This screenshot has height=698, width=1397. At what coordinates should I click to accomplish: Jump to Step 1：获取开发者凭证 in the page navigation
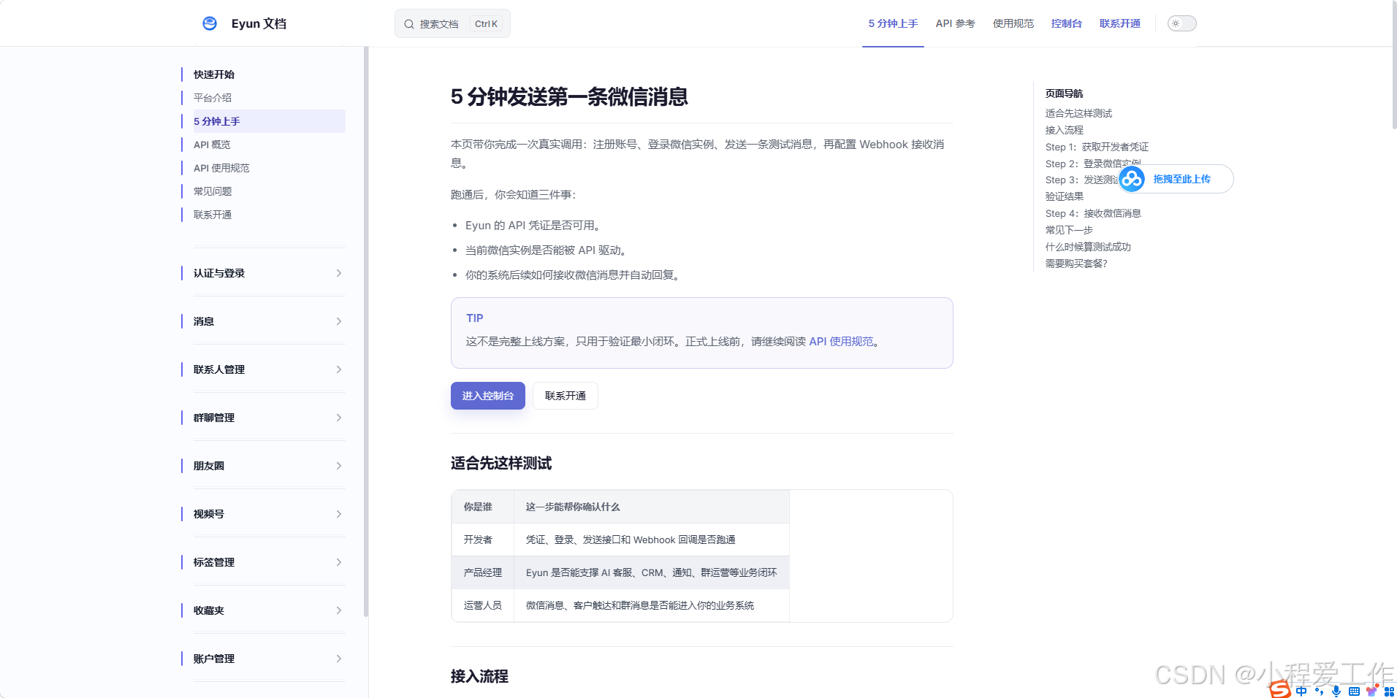(x=1097, y=147)
